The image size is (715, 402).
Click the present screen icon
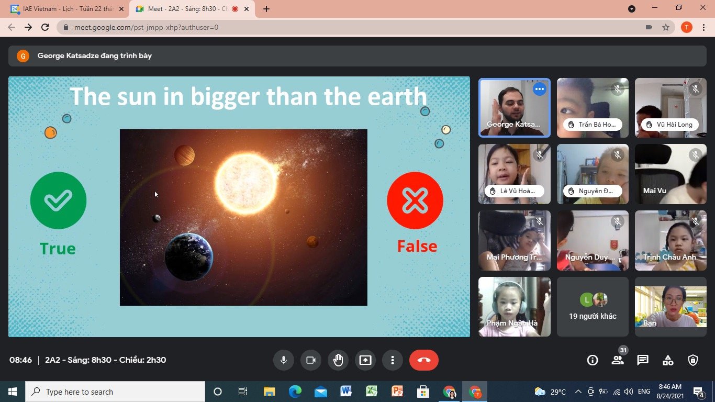pyautogui.click(x=365, y=360)
